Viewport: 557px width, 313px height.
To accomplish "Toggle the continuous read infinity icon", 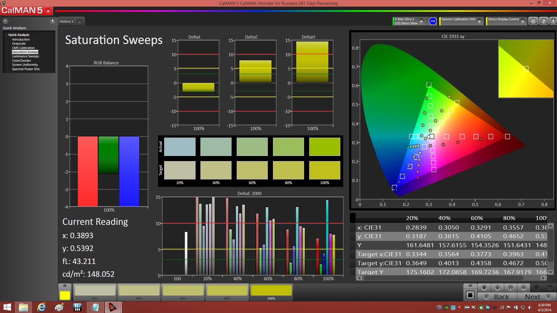I will click(524, 288).
